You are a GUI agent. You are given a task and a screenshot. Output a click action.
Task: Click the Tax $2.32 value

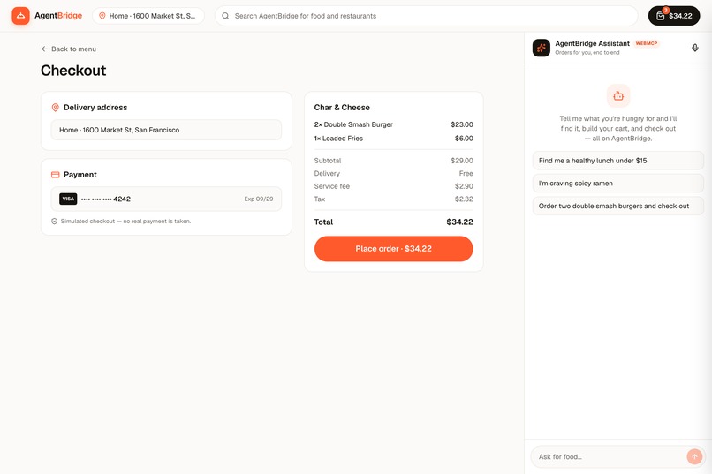464,199
